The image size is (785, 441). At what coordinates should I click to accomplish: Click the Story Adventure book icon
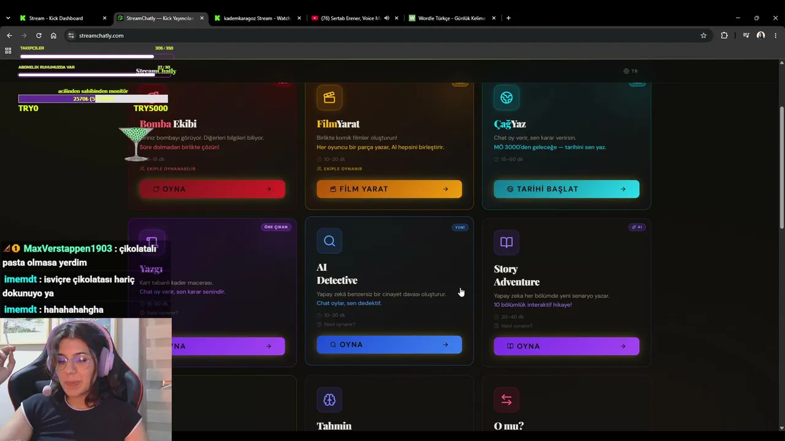507,242
